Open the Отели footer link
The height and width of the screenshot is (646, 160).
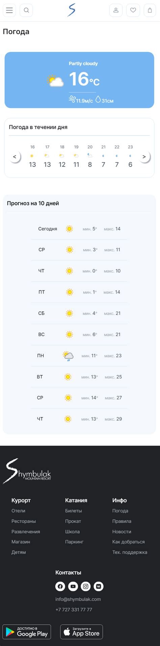click(18, 511)
